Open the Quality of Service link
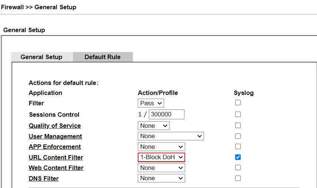 pyautogui.click(x=55, y=126)
